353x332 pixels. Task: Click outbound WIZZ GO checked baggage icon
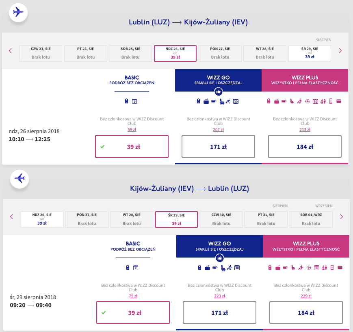pos(214,101)
